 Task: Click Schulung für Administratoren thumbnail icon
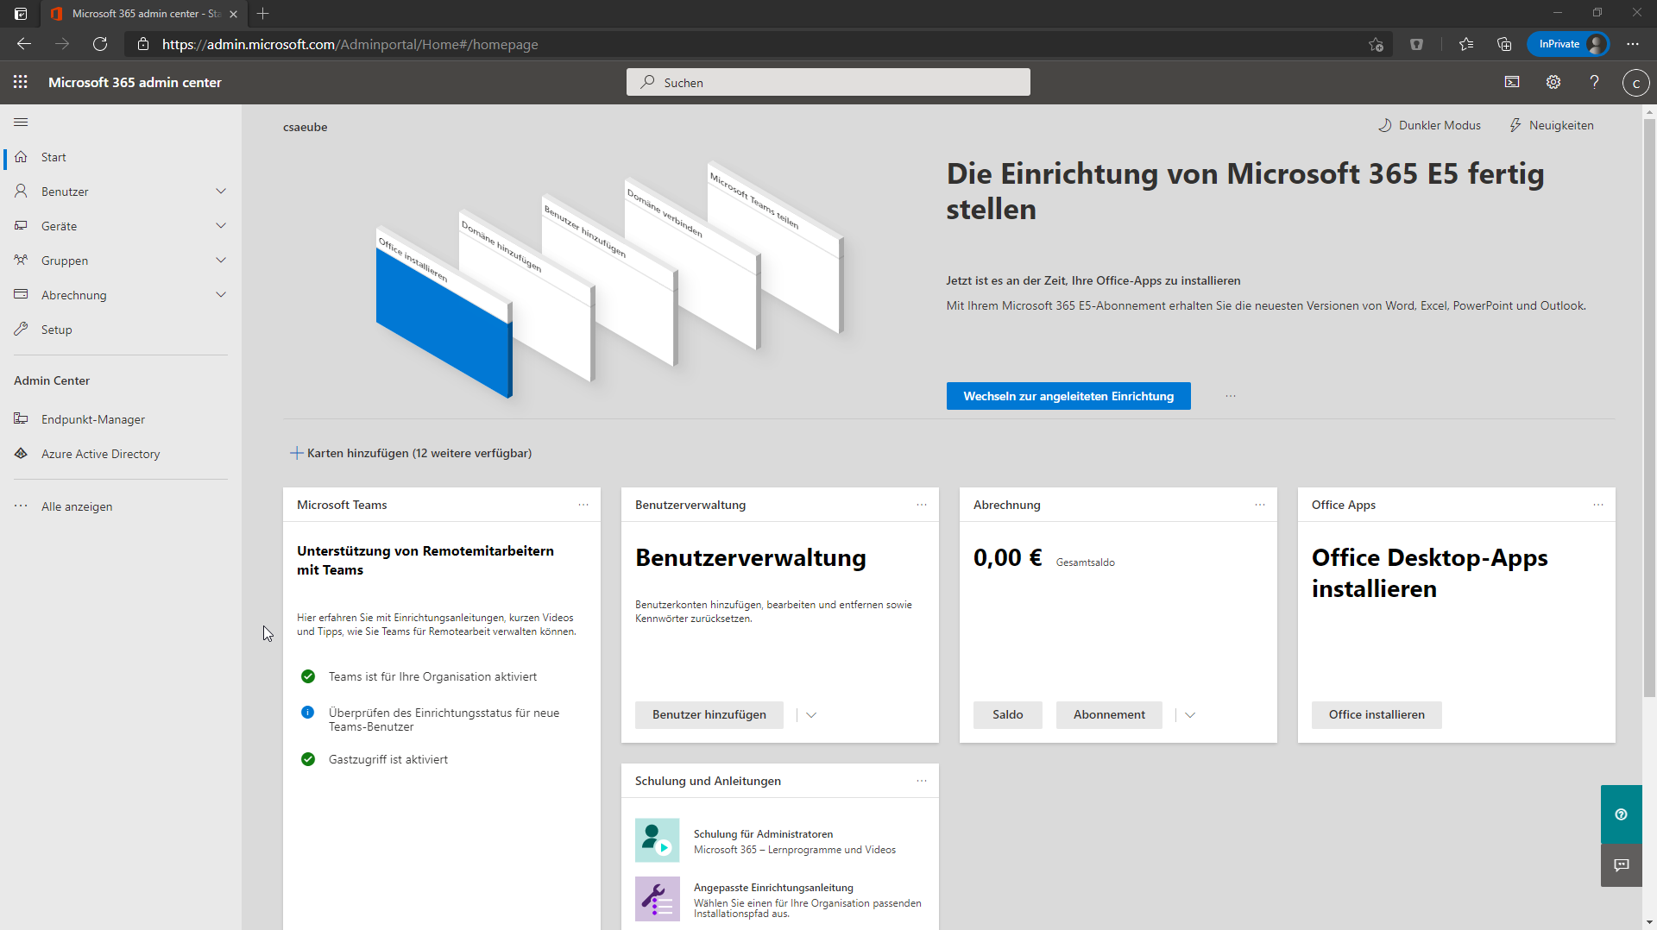pyautogui.click(x=658, y=840)
